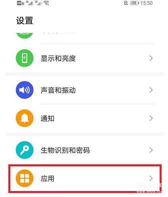Viewport: 168px width, 197px height.
Task: Tap the battery indicator in status bar
Action: pyautogui.click(x=134, y=3)
